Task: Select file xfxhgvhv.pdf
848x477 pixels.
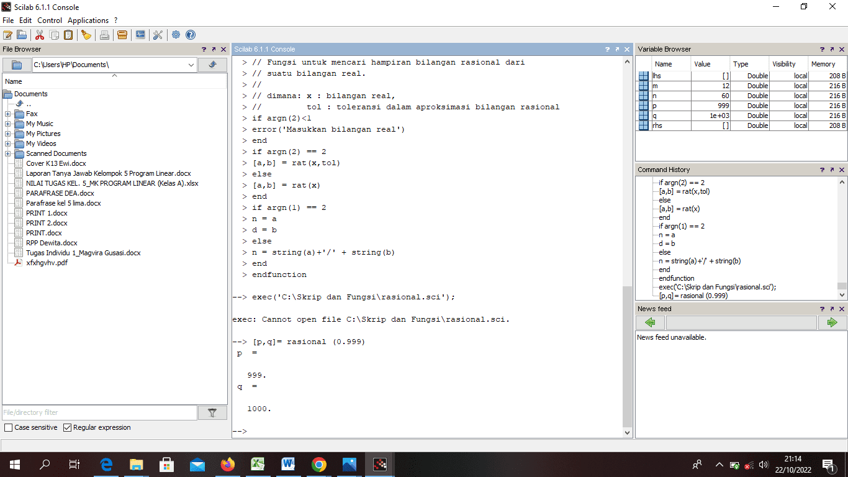Action: [x=47, y=263]
